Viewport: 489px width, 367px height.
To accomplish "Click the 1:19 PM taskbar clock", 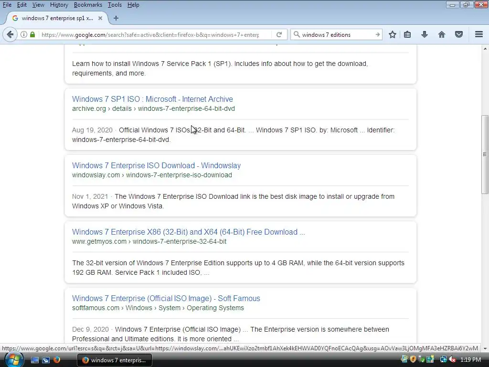I will [x=470, y=360].
